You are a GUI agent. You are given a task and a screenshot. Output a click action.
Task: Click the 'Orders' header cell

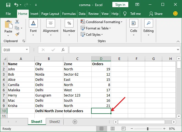pyautogui.click(x=101, y=64)
